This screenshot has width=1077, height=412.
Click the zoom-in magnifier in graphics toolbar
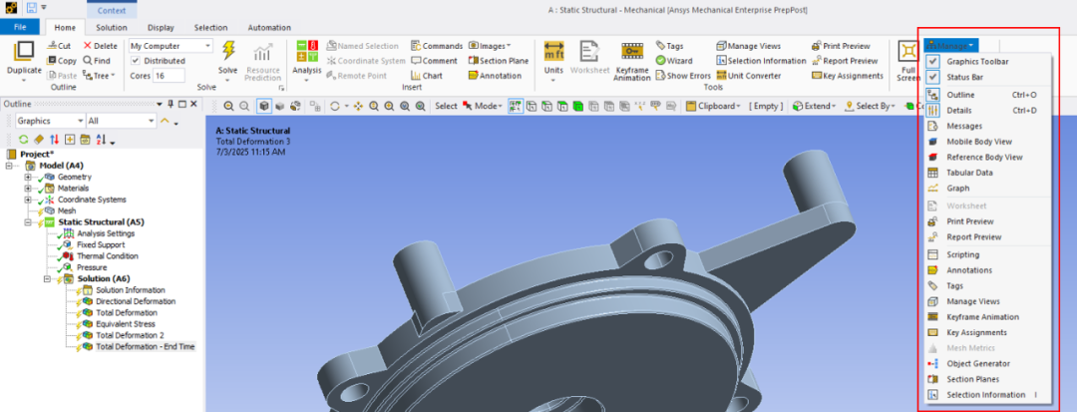point(228,107)
